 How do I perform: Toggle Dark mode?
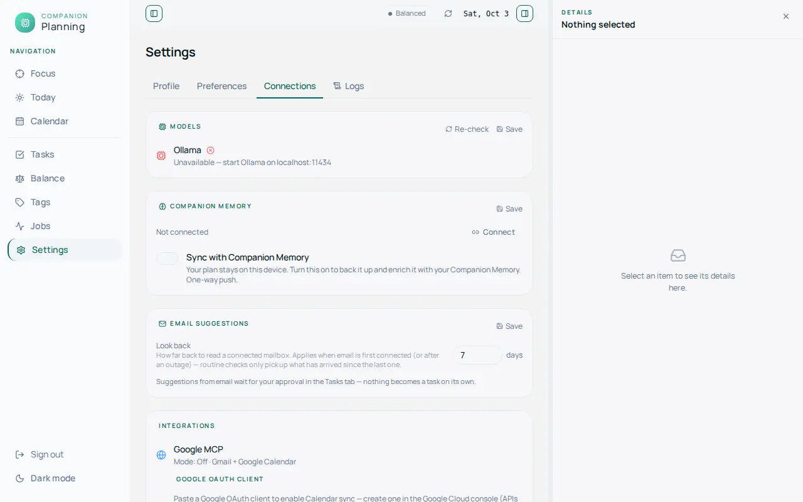65,478
